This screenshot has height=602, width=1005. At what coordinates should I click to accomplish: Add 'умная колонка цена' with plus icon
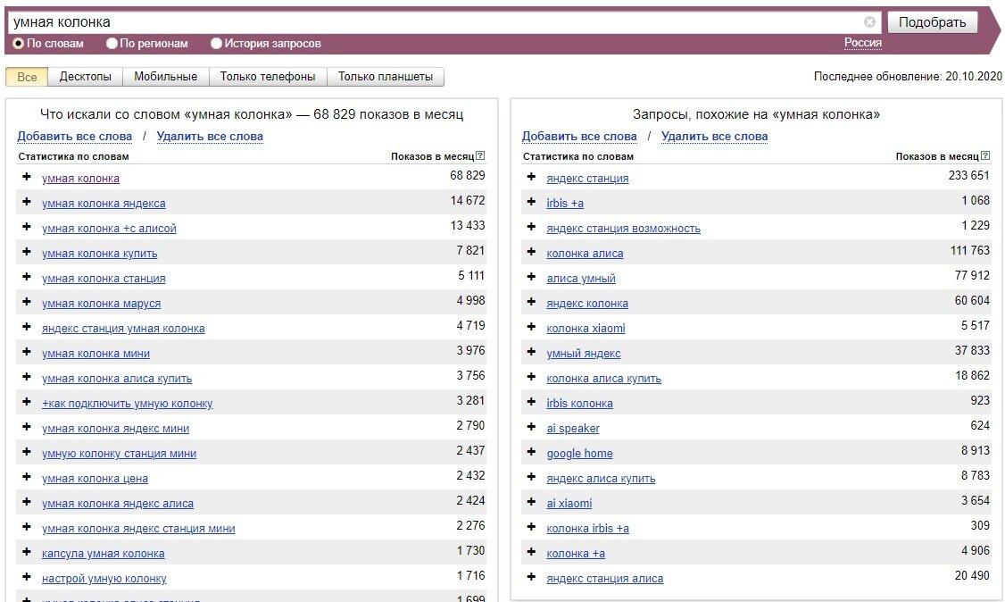tap(26, 477)
